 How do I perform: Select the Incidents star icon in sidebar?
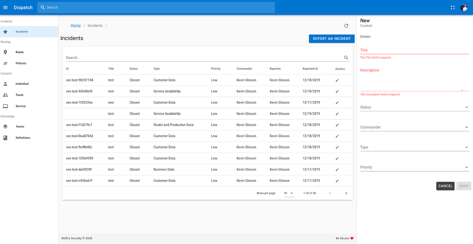coord(5,31)
